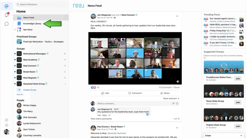Image resolution: width=246 pixels, height=138 pixels.
Task: Open Joe Wogoman's profile picture on post
Action: [x=93, y=16]
